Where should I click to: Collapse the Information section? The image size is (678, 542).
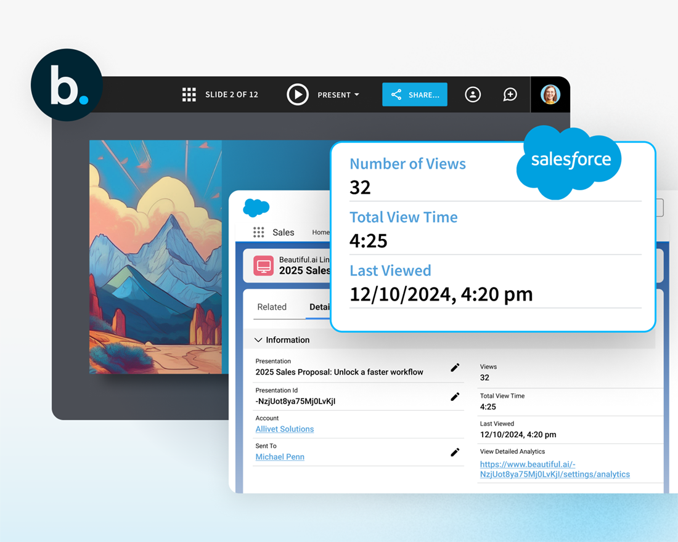(x=258, y=340)
